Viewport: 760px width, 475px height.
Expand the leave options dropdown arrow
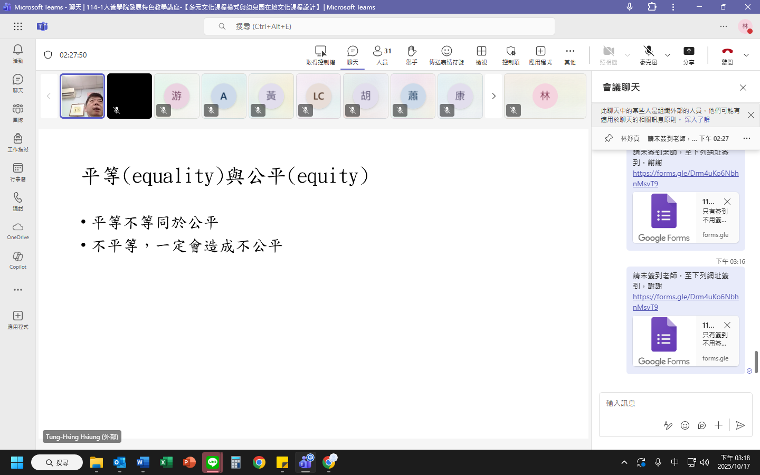746,55
